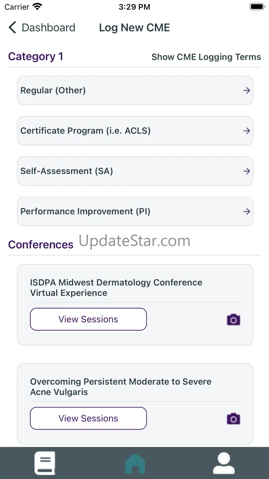Select Self-Assessment (SA) option
Image resolution: width=269 pixels, height=479 pixels.
67,171
